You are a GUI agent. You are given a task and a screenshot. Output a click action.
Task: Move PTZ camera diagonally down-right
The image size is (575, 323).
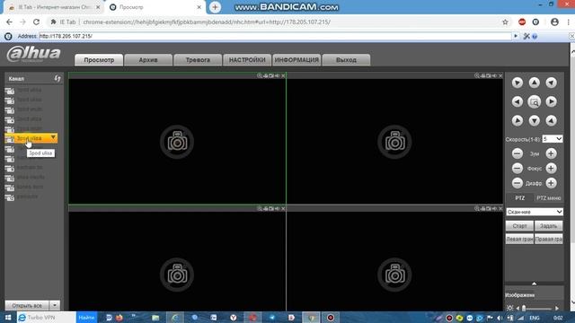[x=551, y=120]
